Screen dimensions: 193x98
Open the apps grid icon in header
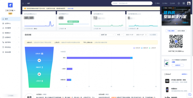pyautogui.click(x=184, y=3)
